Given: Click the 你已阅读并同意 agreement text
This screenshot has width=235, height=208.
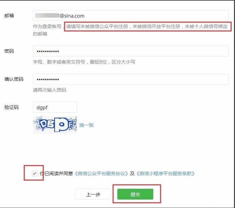Looking at the screenshot, I should (56, 174).
